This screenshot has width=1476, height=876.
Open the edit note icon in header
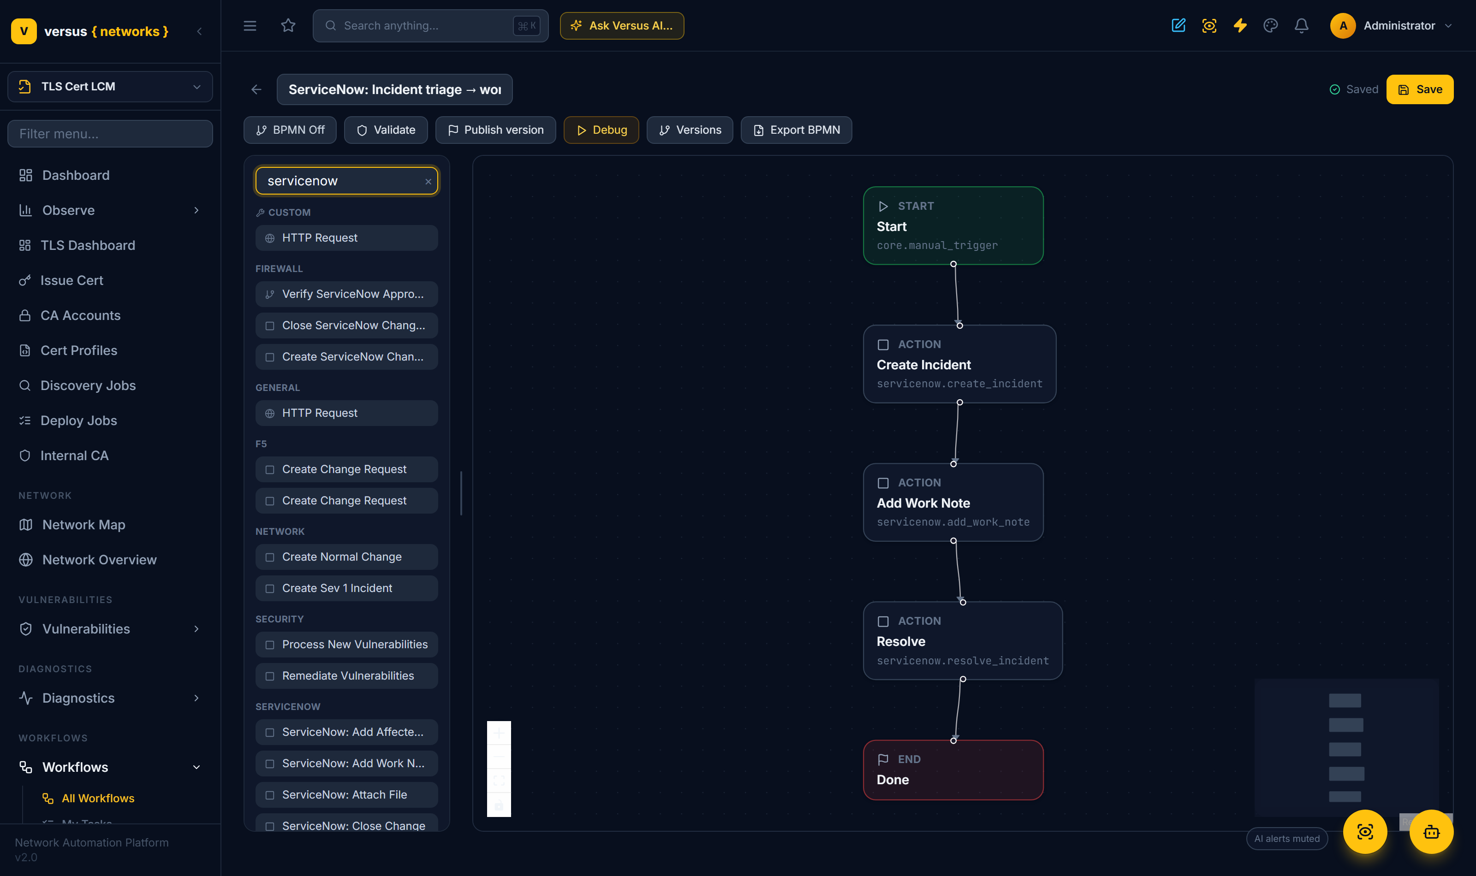point(1178,25)
